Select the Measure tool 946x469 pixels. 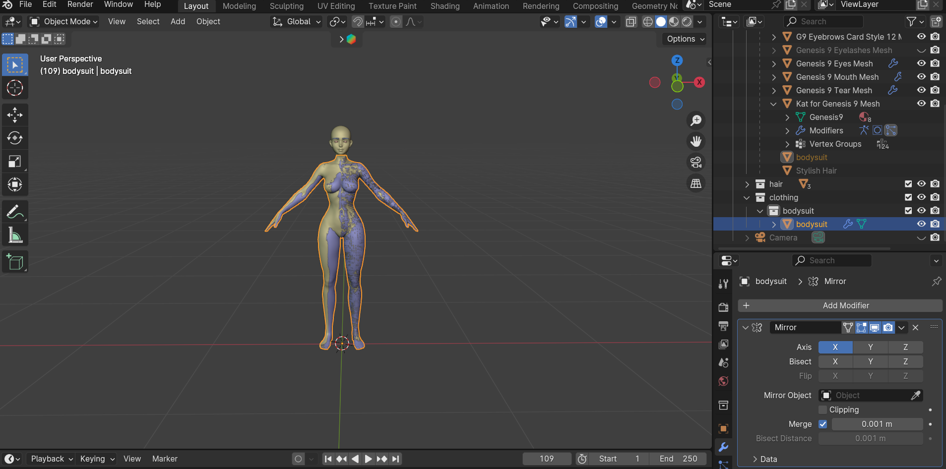click(15, 235)
